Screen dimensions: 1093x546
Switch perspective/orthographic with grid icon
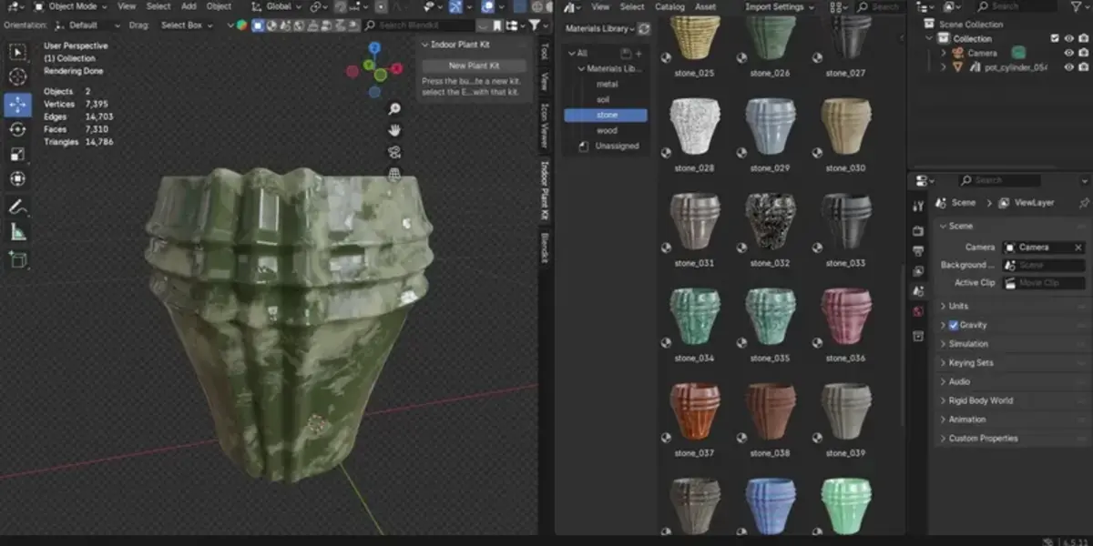395,173
